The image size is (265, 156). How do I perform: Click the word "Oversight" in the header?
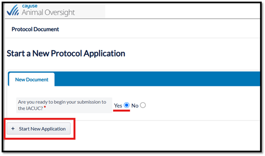[60, 12]
